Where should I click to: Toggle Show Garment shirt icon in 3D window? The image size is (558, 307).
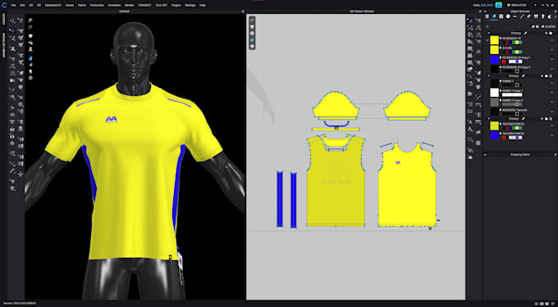click(x=30, y=35)
